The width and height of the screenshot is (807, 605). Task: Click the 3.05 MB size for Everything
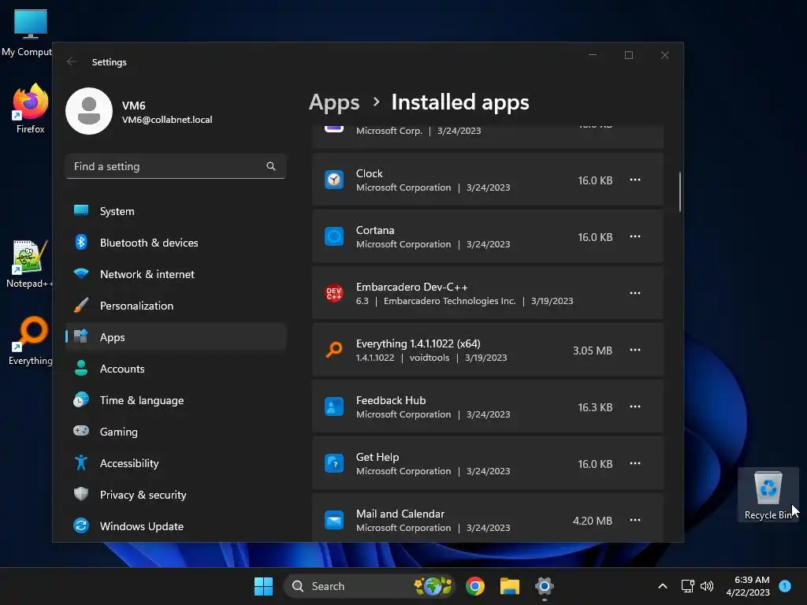[593, 351]
